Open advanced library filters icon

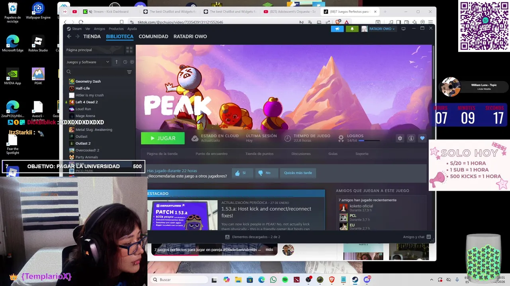[x=129, y=72]
